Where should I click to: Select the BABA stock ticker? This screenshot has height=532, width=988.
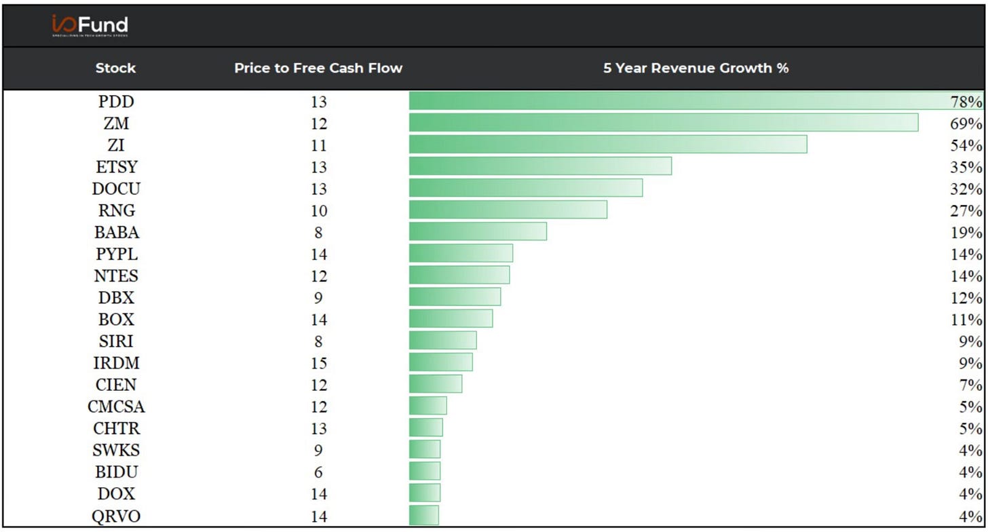(116, 232)
